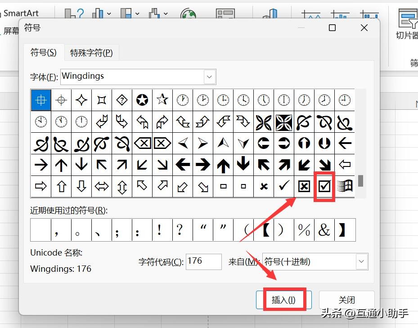Select the small hollow rectangle symbol
The height and width of the screenshot is (328, 418).
tap(223, 186)
